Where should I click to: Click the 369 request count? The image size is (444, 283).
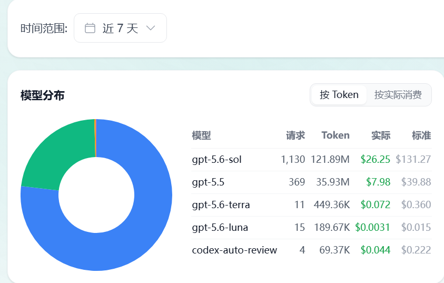tap(297, 182)
